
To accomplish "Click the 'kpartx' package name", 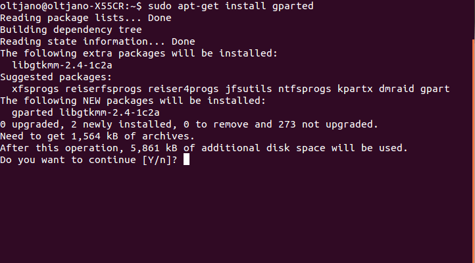I will coord(355,89).
